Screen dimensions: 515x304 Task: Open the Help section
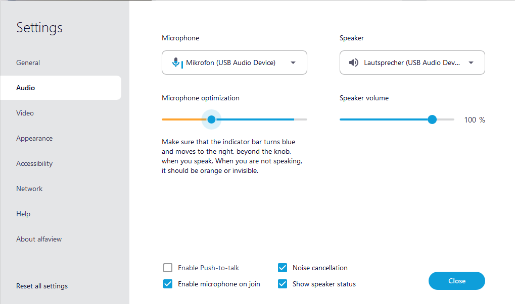23,214
